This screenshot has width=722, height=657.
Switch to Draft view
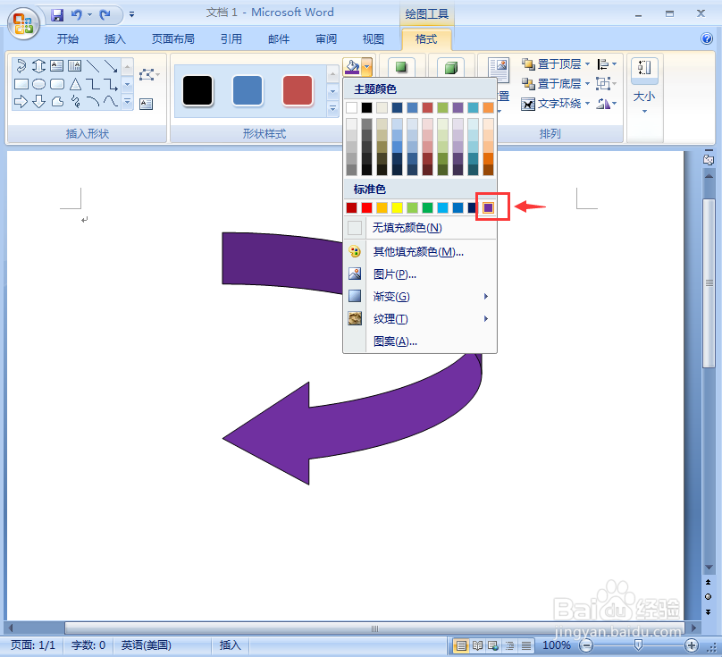525,645
